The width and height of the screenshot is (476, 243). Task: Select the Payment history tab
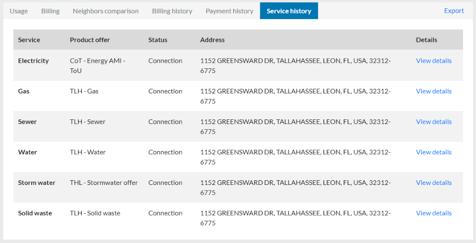click(x=230, y=11)
